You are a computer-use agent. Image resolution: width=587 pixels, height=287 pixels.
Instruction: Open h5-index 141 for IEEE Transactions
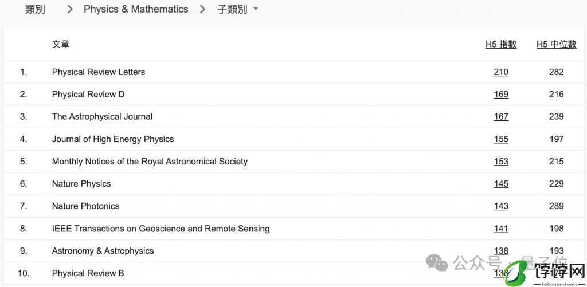(501, 229)
